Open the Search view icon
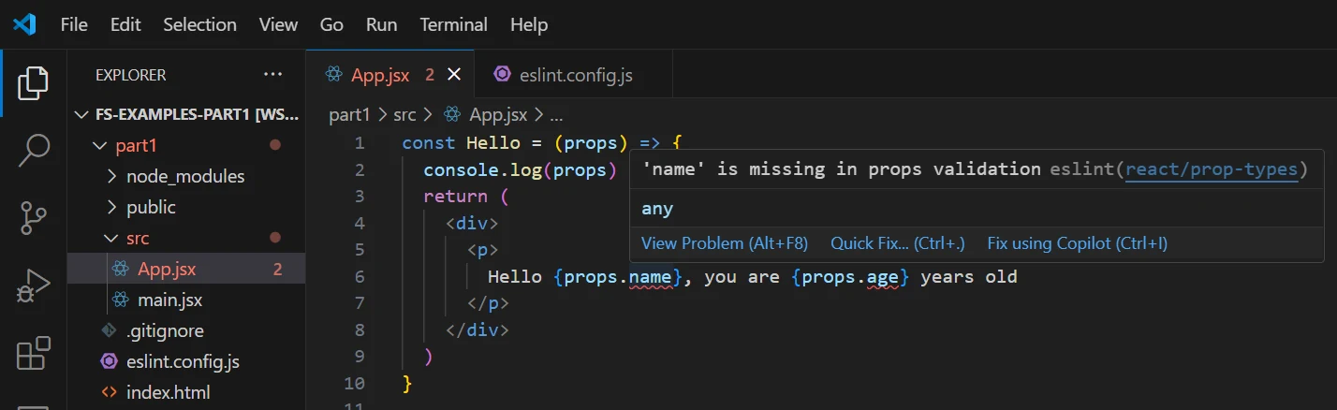The height and width of the screenshot is (410, 1337). tap(34, 150)
